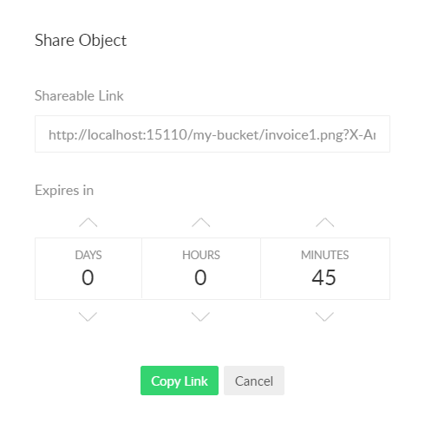The image size is (425, 423).
Task: Select the hours value 0
Action: tap(200, 277)
